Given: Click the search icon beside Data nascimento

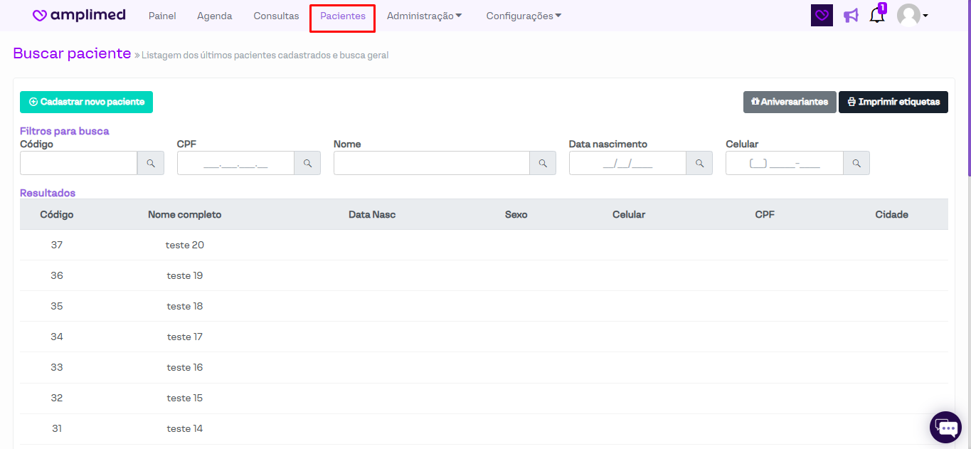Looking at the screenshot, I should click(699, 163).
